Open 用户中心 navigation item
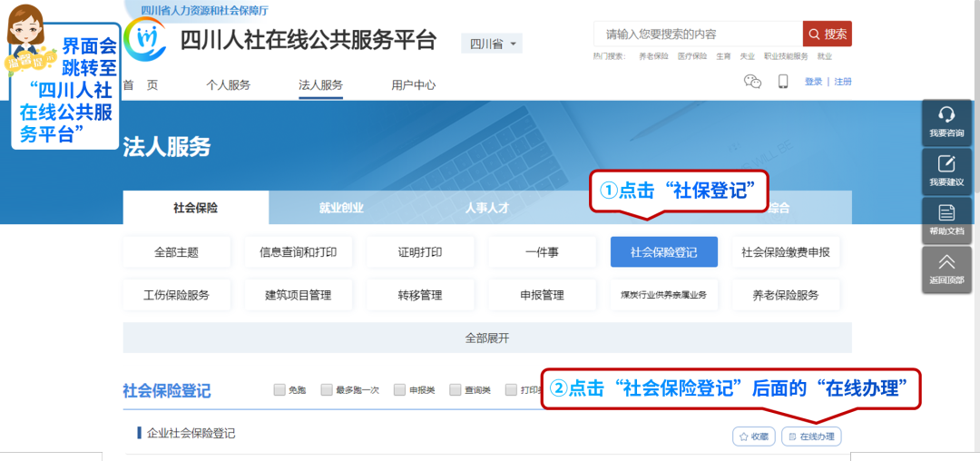Image resolution: width=980 pixels, height=461 pixels. pos(414,85)
